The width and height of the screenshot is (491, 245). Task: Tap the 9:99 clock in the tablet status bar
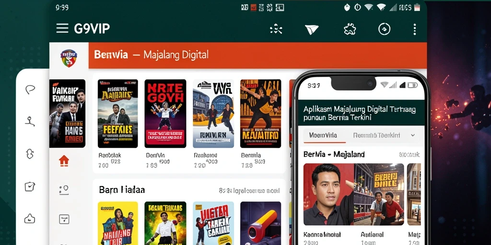click(x=62, y=8)
